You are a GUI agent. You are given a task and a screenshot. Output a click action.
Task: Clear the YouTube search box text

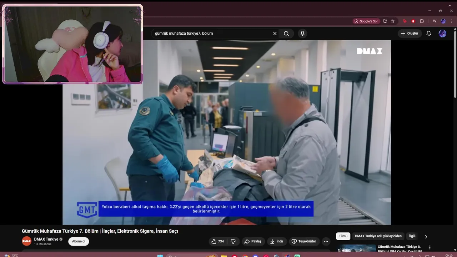(x=275, y=34)
